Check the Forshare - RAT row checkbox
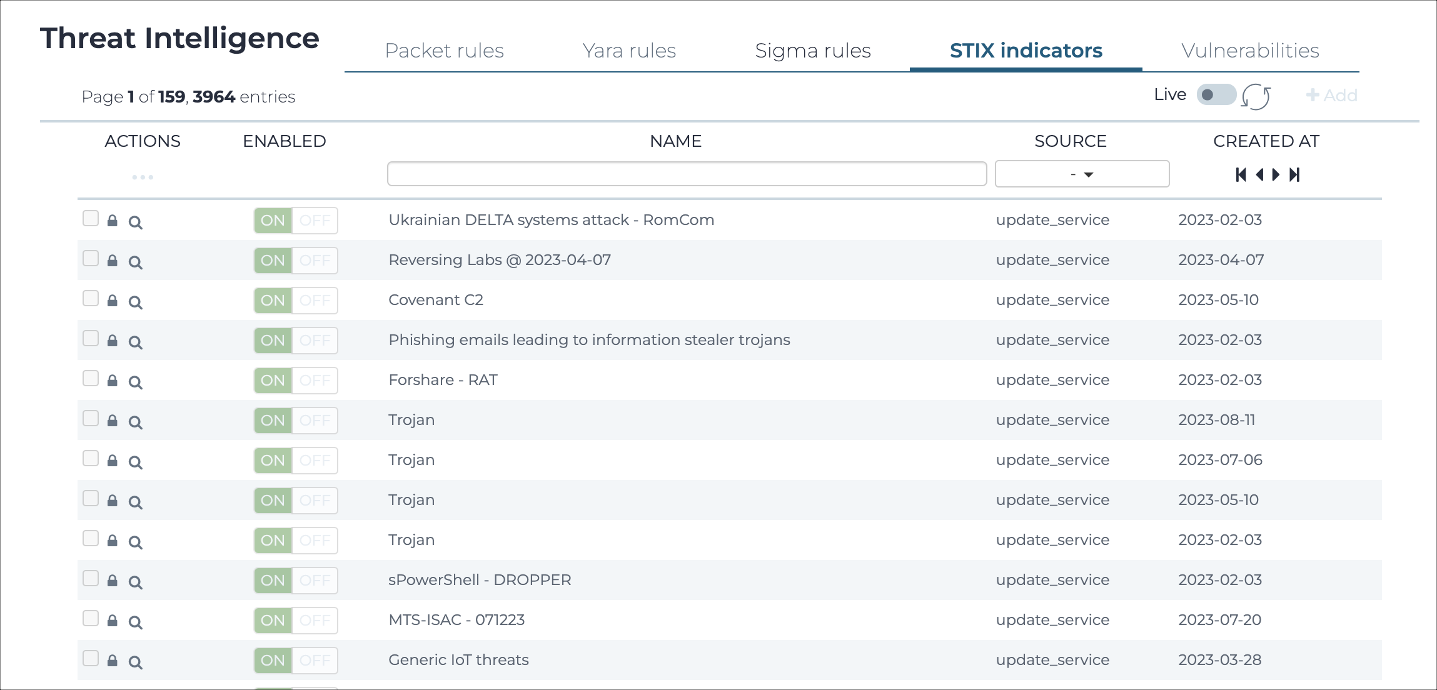Screen dimensions: 1437x690 pyautogui.click(x=91, y=378)
